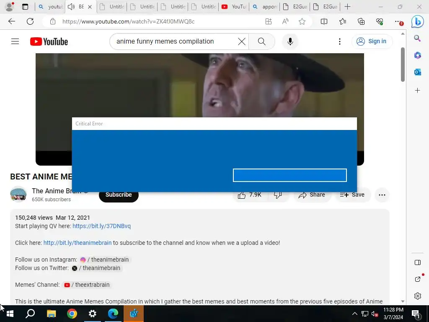Screen dimensions: 429x322
Task: Click the YouTube search magnifier button
Action: point(261,42)
